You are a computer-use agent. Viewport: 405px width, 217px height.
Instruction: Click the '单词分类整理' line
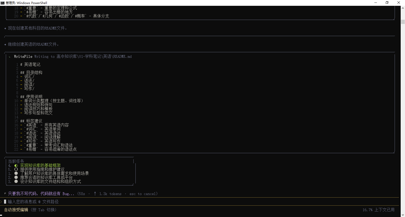[x=52, y=101]
